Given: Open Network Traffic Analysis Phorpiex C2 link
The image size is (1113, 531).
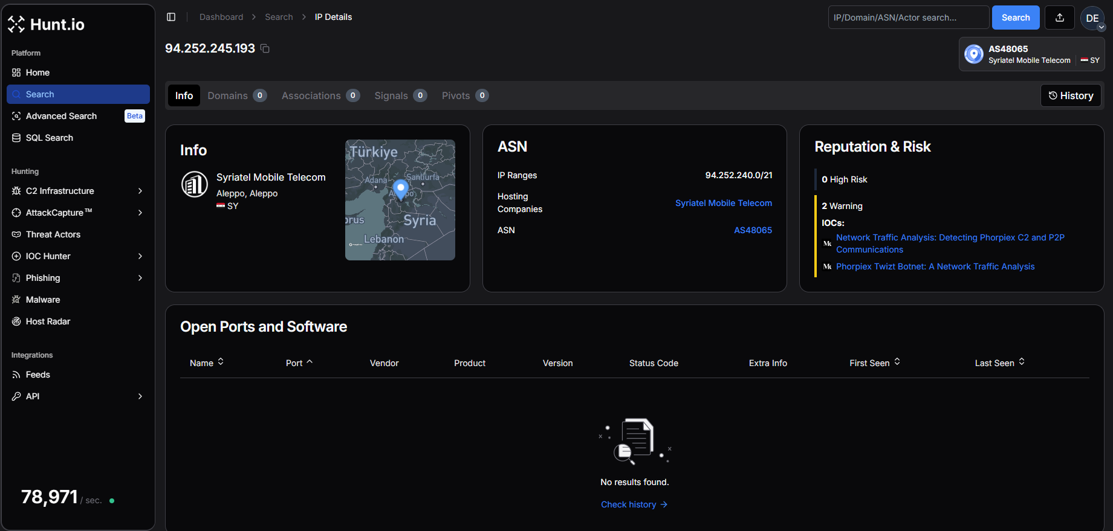Looking at the screenshot, I should pyautogui.click(x=950, y=243).
